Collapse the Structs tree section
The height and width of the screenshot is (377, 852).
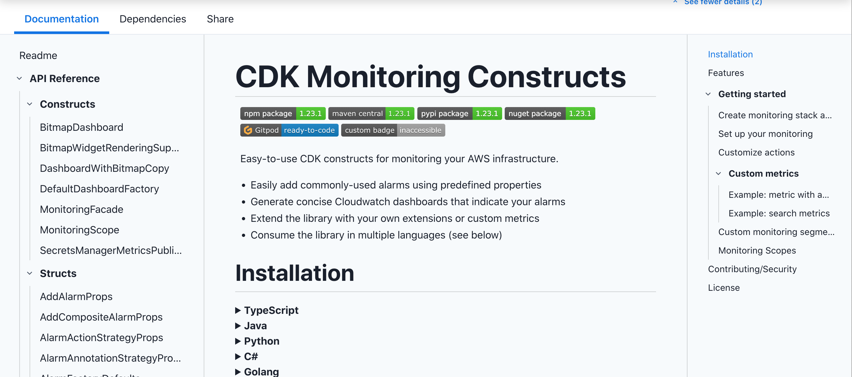tap(30, 273)
